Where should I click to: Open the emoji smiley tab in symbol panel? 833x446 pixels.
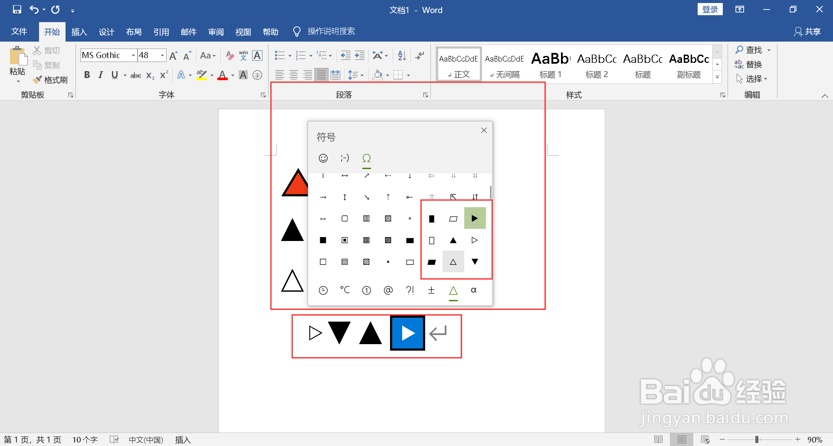(323, 158)
